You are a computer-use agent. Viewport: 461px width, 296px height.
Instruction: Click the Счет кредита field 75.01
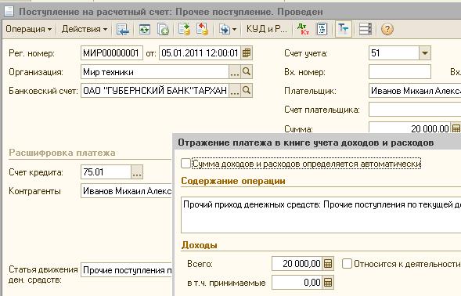106,172
